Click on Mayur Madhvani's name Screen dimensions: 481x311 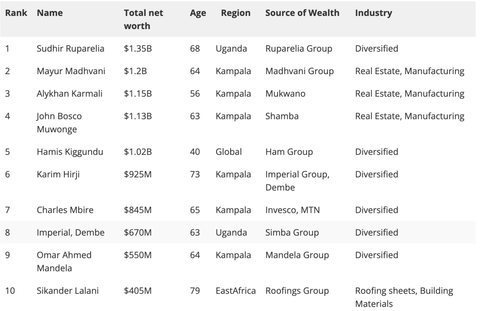coord(71,71)
